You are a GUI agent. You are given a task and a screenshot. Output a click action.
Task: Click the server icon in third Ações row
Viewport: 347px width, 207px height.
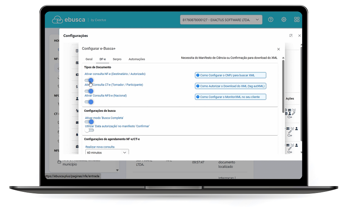[x=288, y=145]
